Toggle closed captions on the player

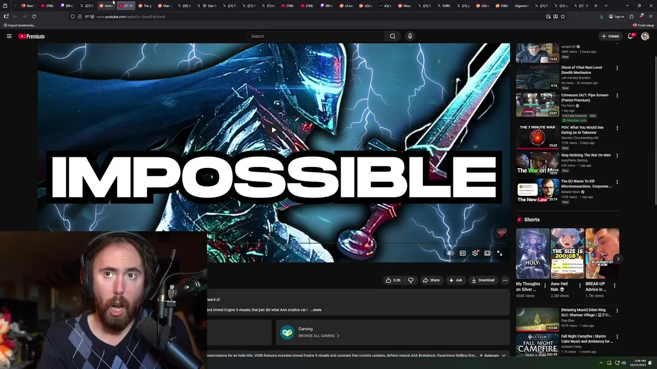coord(462,253)
